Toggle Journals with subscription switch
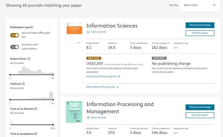223x137 pixels. (15, 47)
